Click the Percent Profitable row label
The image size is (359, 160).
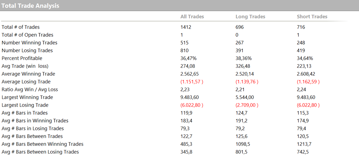22,58
